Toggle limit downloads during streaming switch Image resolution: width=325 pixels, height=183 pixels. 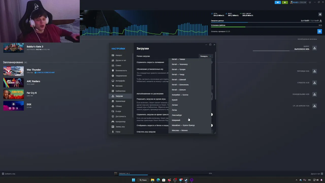pyautogui.click(x=212, y=114)
